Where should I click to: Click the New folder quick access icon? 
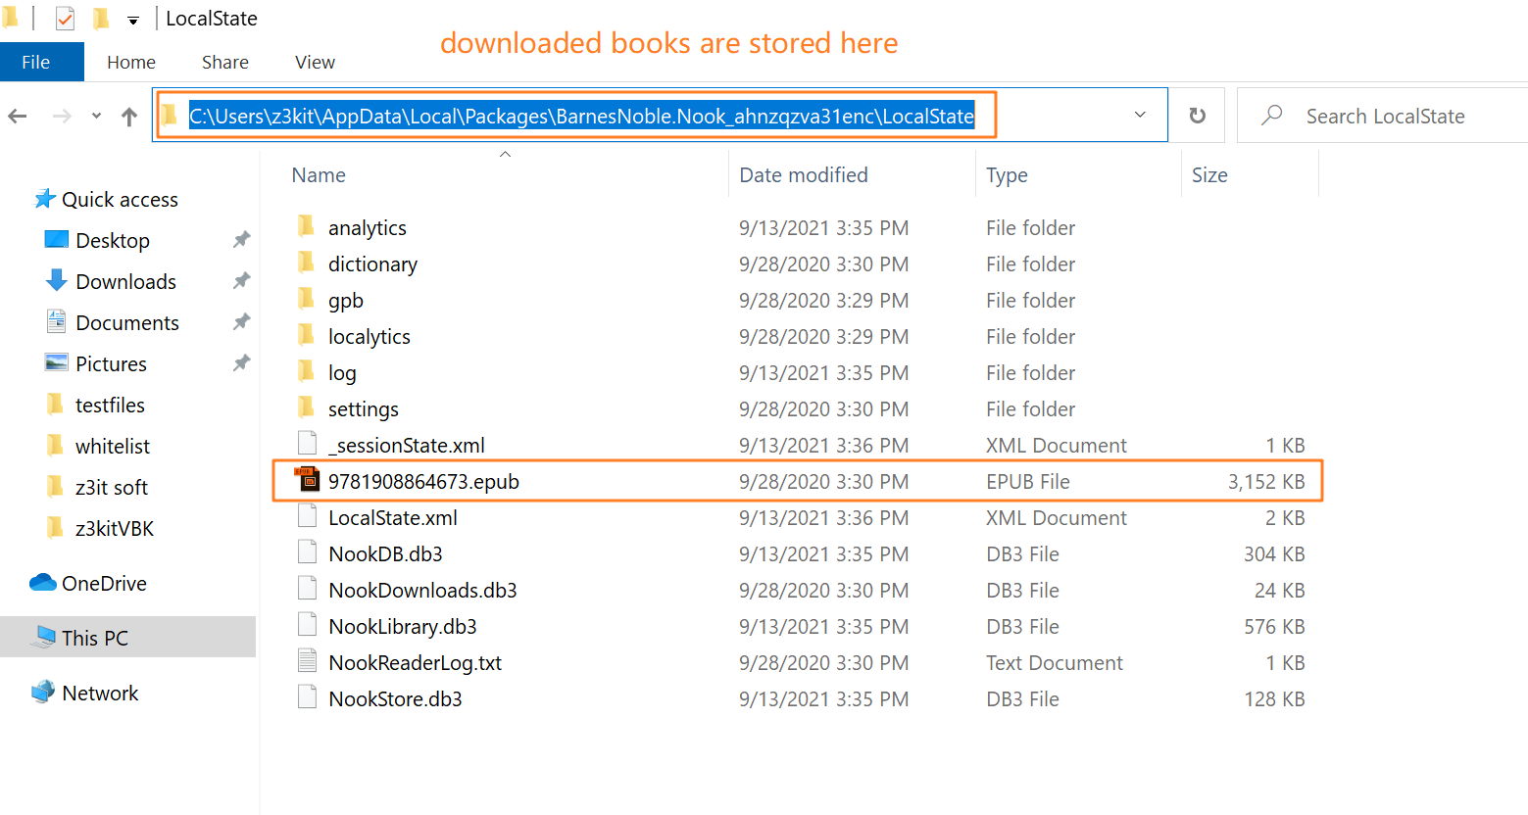tap(101, 18)
